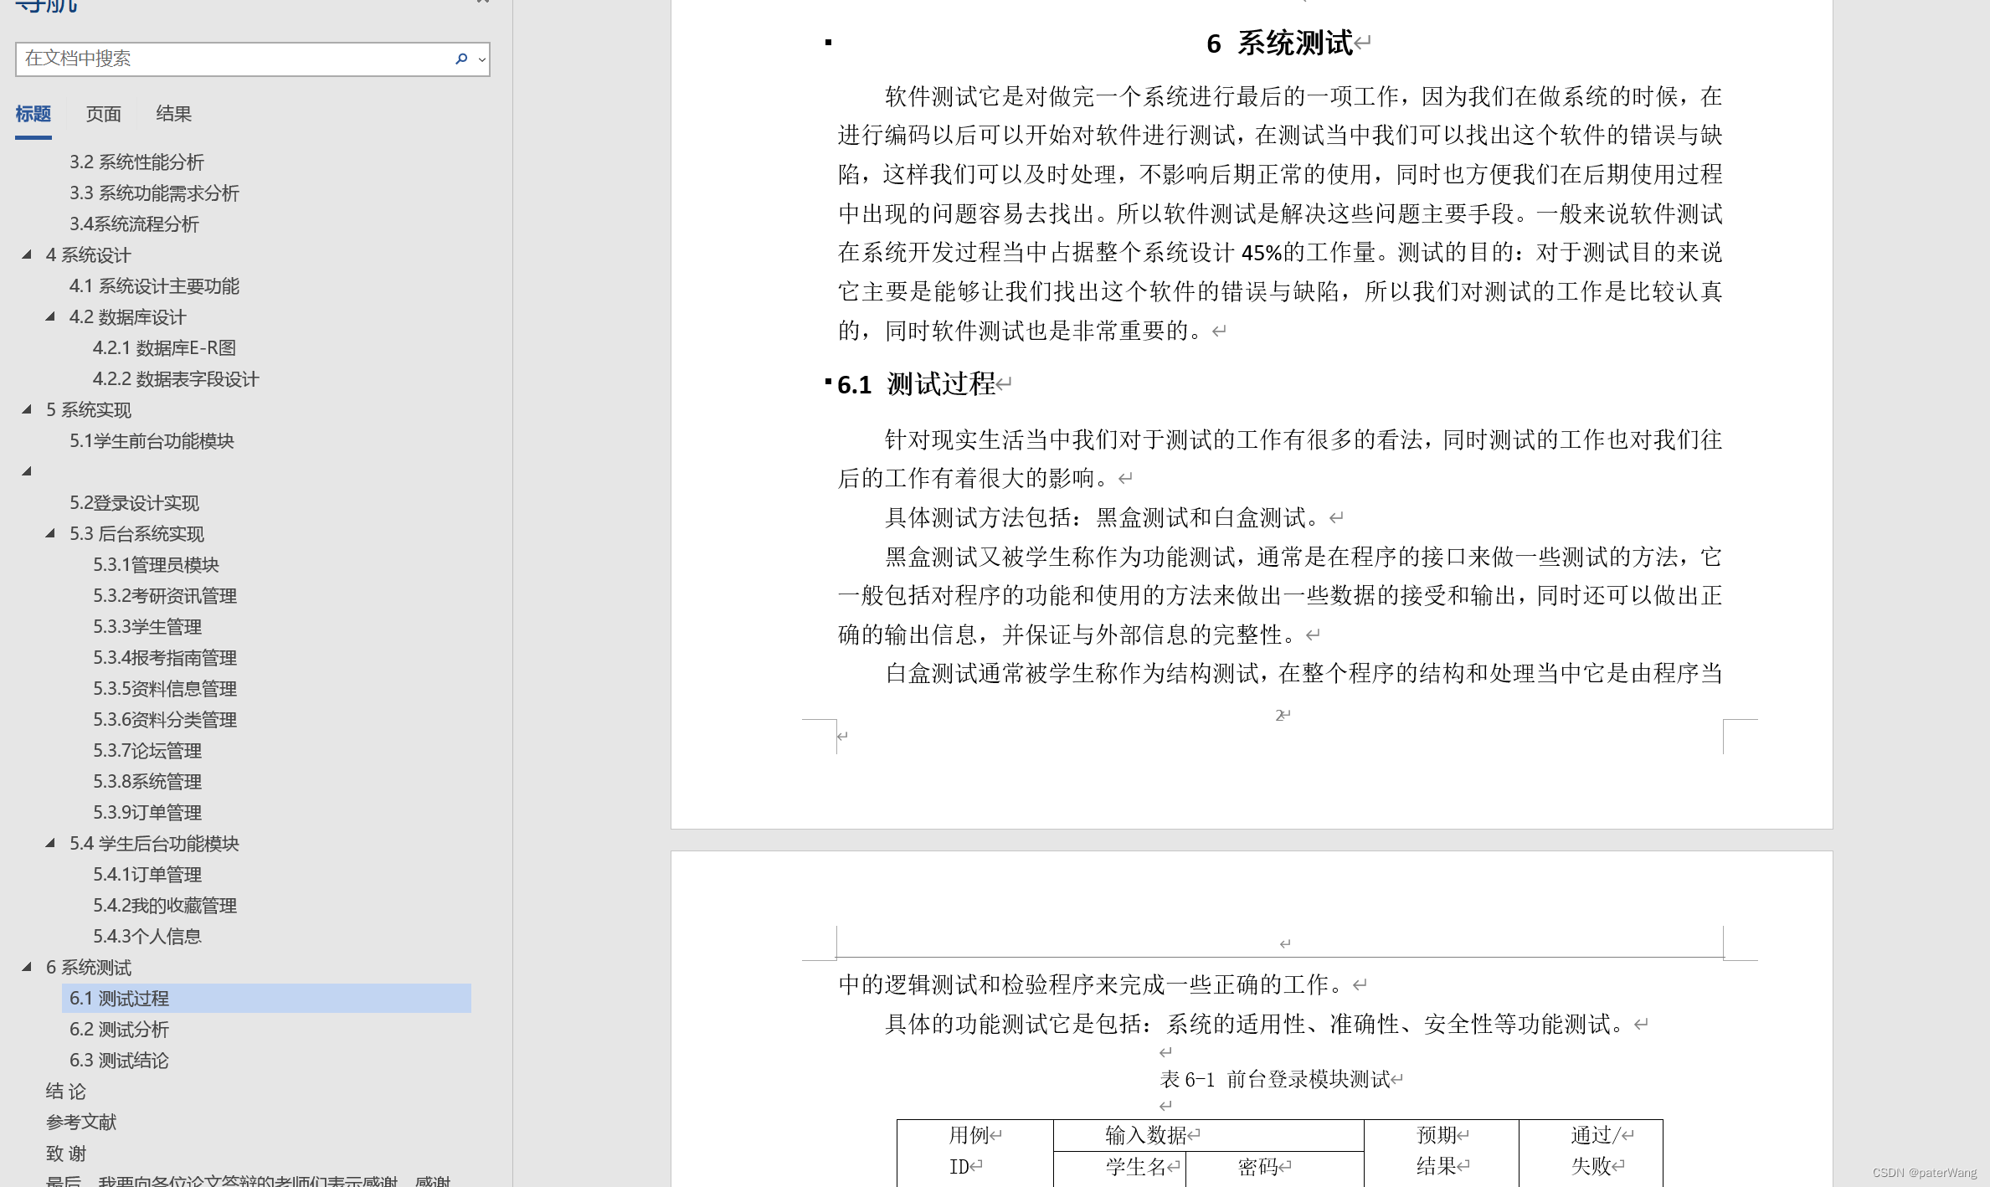Go to heading 4.2.2 数据表字段设计
Image resolution: width=1990 pixels, height=1187 pixels.
coord(176,378)
